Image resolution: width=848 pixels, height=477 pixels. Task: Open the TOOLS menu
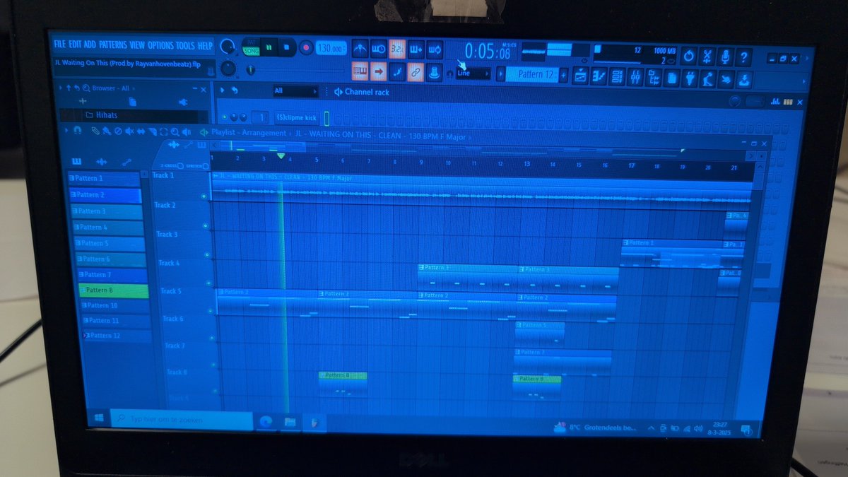click(x=185, y=45)
